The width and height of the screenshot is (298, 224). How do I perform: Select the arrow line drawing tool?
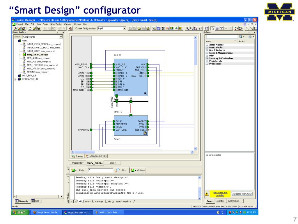pyautogui.click(x=252, y=28)
